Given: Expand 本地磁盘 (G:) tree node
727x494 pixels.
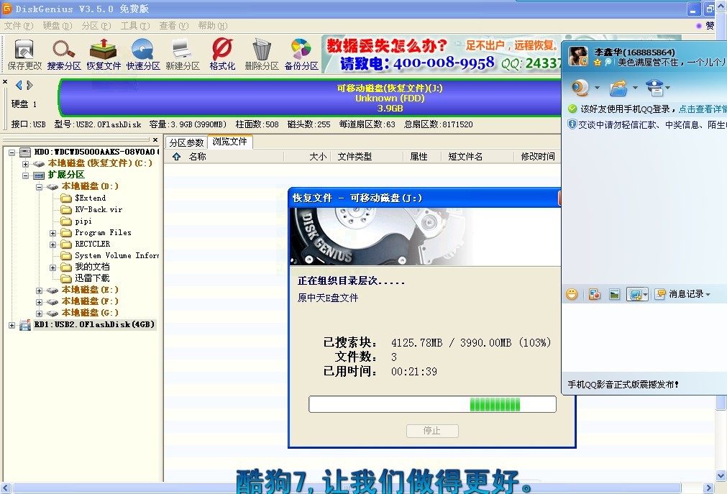Looking at the screenshot, I should [x=40, y=314].
